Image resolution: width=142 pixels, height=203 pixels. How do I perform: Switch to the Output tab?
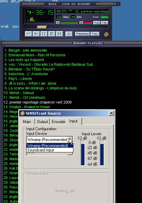tap(42, 122)
